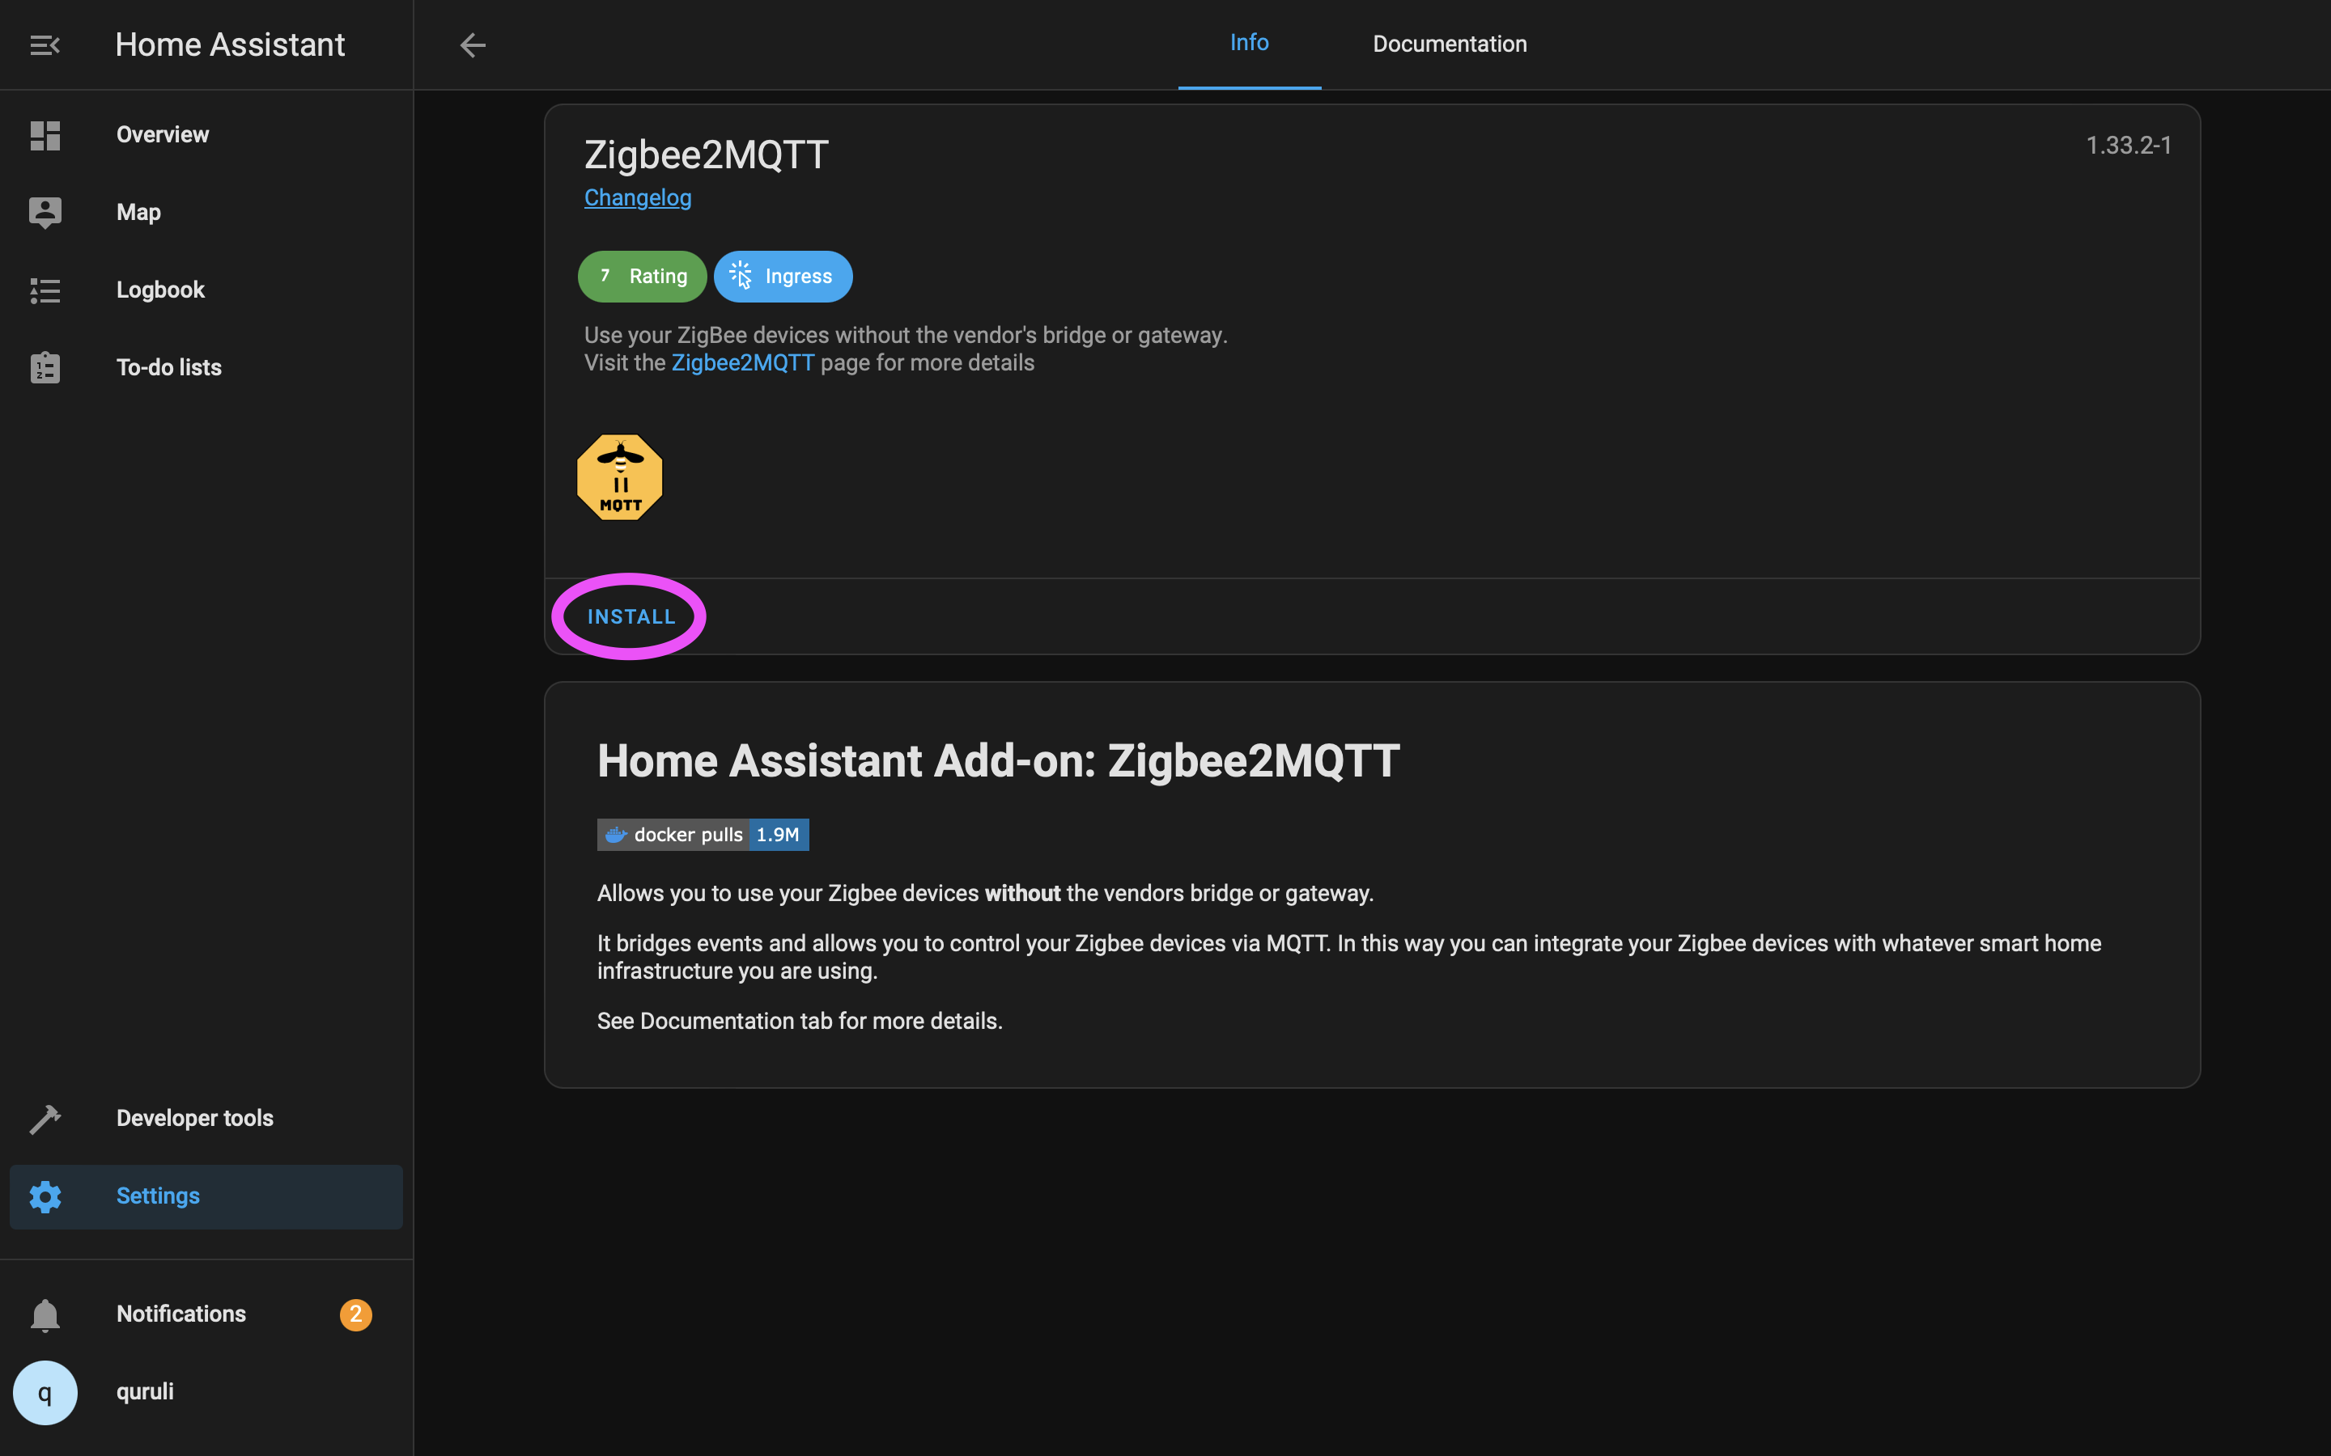Open the quruli user avatar
The image size is (2331, 1456).
[x=45, y=1392]
